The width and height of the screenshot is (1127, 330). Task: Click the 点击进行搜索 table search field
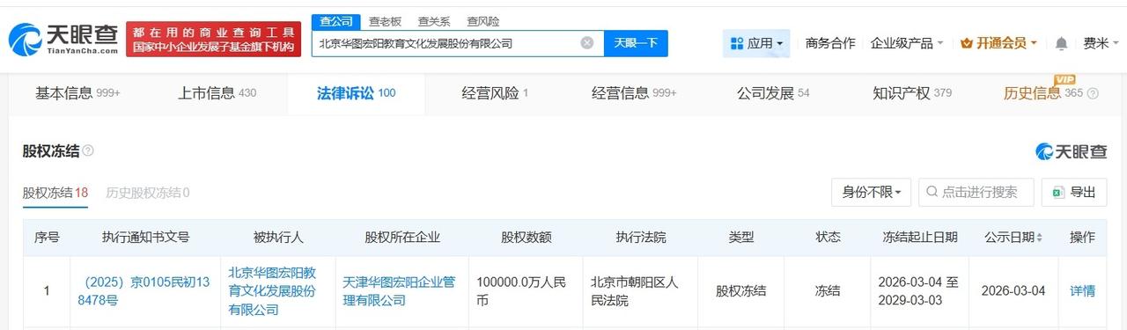point(976,192)
